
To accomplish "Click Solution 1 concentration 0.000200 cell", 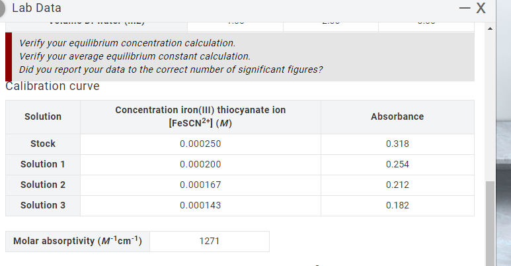I will pyautogui.click(x=200, y=165).
